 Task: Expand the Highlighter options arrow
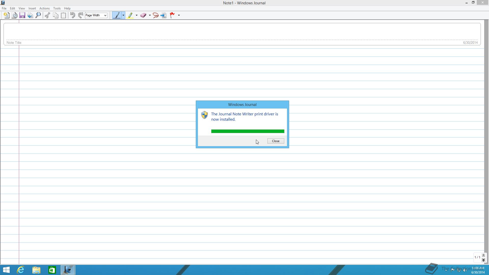[137, 15]
